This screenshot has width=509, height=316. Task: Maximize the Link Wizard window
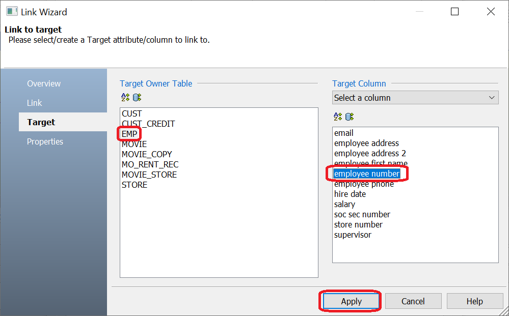click(x=455, y=12)
